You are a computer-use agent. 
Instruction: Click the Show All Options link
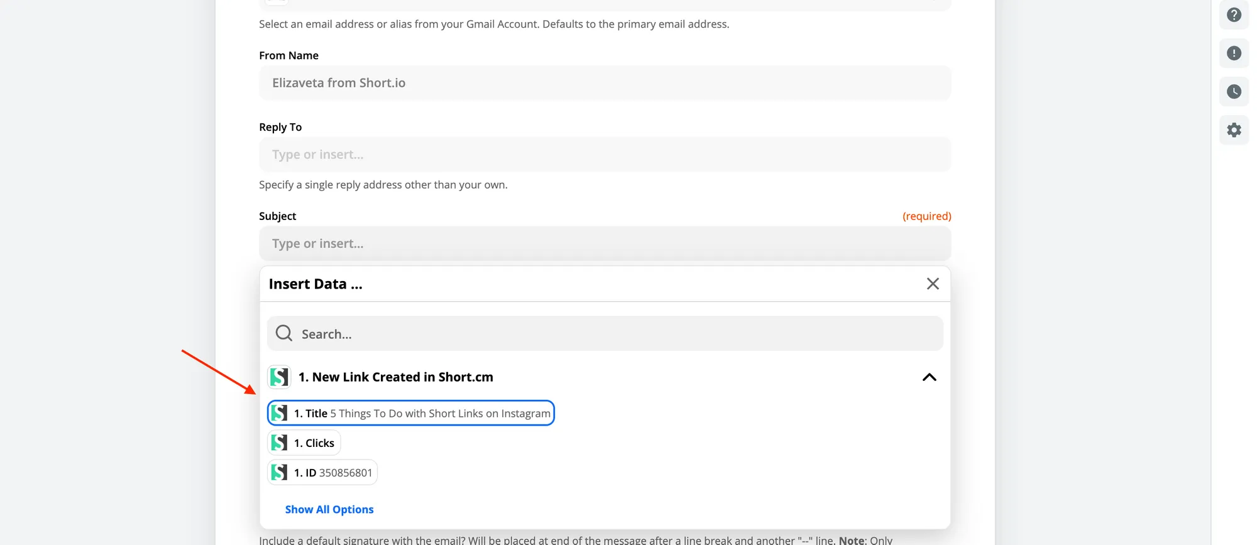(x=329, y=509)
